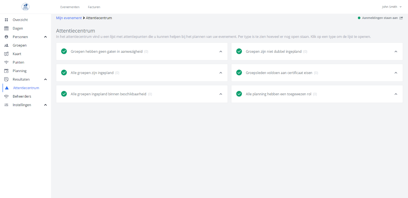Viewport: 408px width, 198px height.
Task: Open the Evenementen top menu
Action: click(70, 7)
